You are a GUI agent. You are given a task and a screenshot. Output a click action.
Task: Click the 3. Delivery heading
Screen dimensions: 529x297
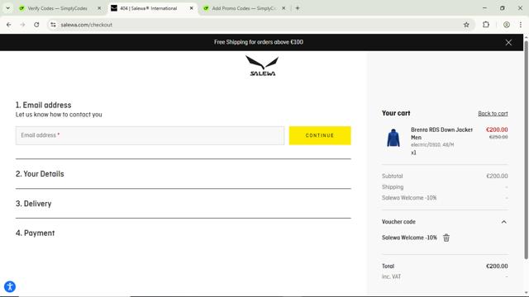click(33, 204)
